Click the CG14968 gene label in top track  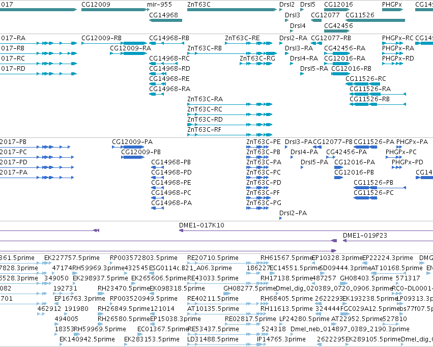pos(163,15)
